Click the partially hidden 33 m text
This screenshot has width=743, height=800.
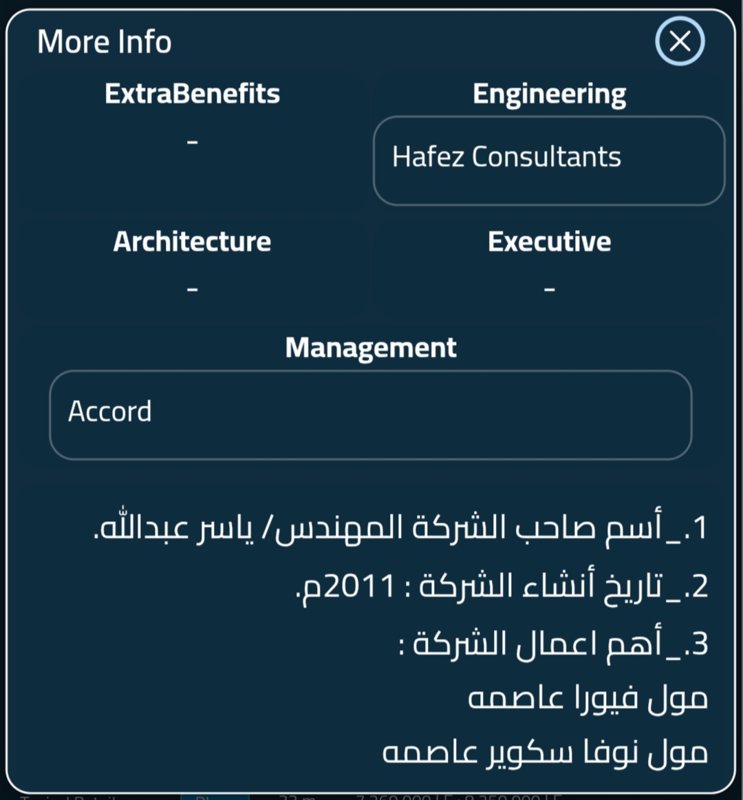[297, 797]
